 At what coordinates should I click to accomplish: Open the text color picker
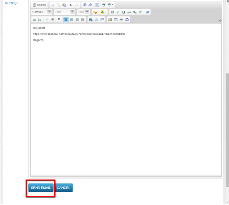click(x=96, y=12)
